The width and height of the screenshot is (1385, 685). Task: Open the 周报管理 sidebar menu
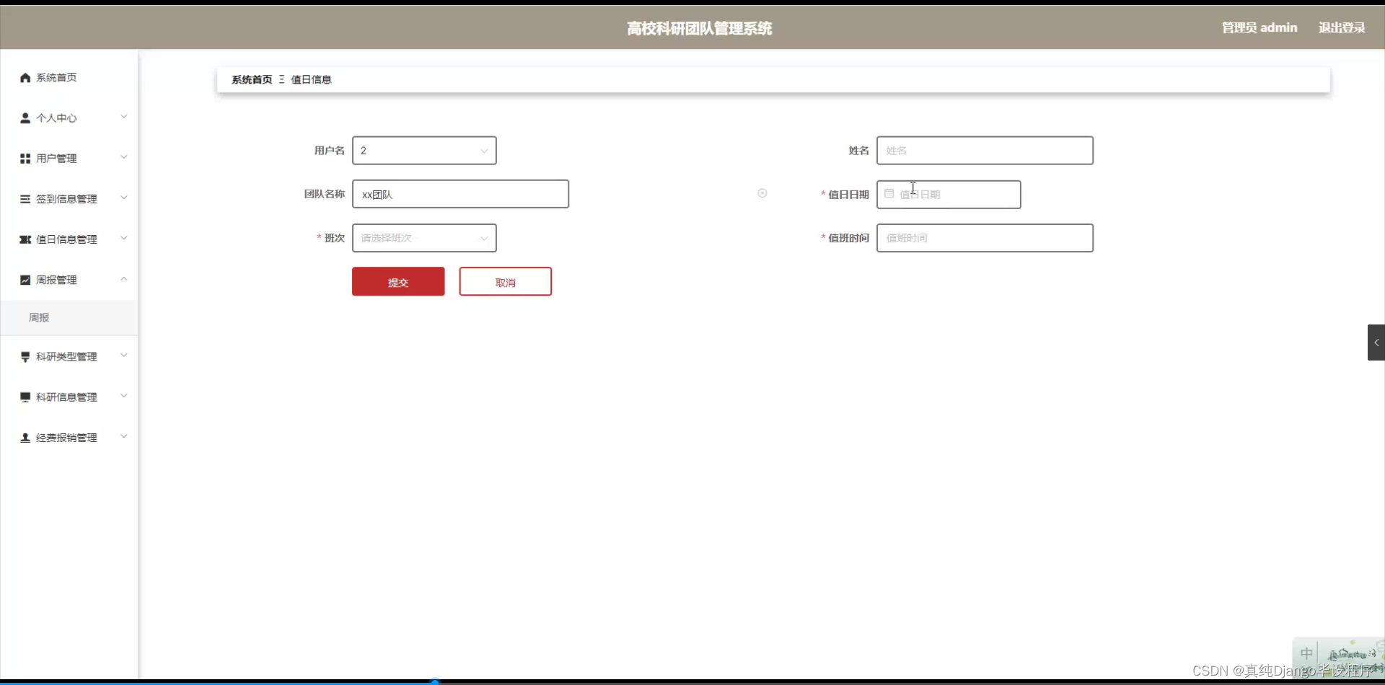pyautogui.click(x=69, y=280)
